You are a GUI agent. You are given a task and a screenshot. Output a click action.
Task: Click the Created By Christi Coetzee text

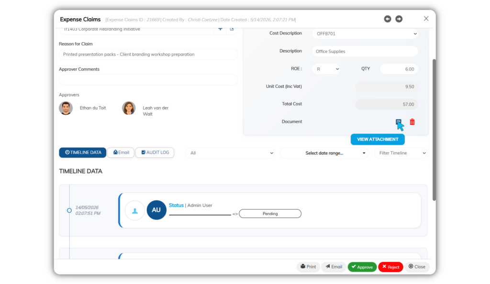click(x=190, y=20)
